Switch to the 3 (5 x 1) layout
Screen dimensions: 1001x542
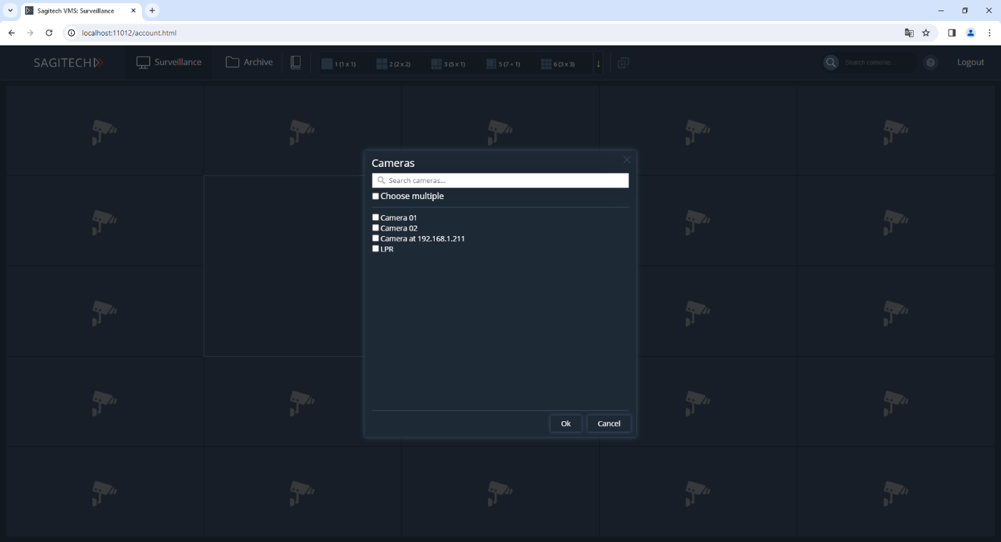coord(448,64)
